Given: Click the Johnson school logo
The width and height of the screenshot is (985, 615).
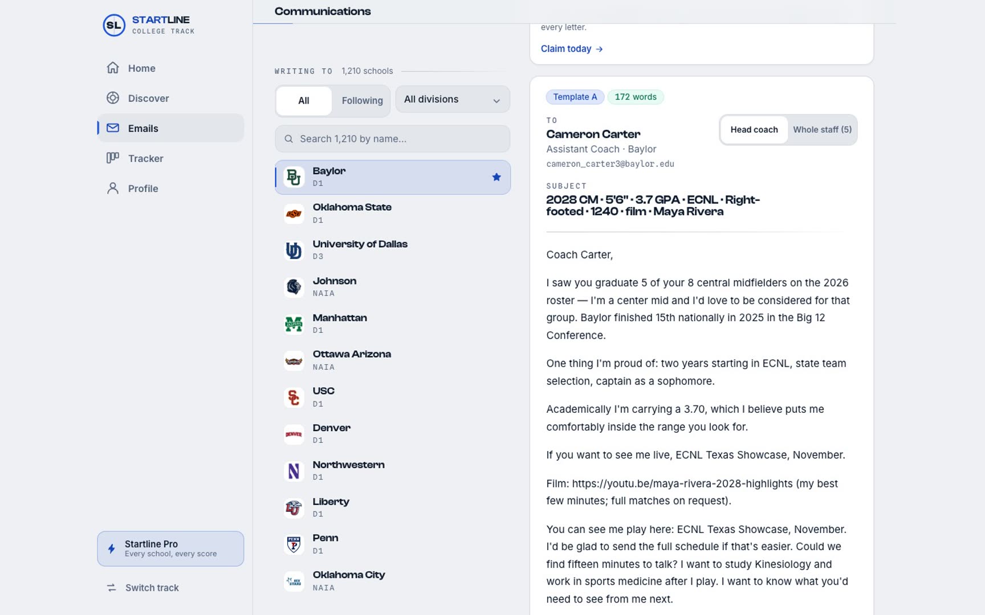Looking at the screenshot, I should pyautogui.click(x=294, y=288).
